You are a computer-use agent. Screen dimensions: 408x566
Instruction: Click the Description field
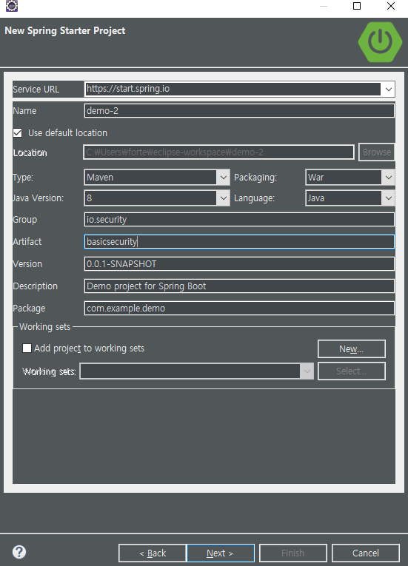tap(239, 286)
